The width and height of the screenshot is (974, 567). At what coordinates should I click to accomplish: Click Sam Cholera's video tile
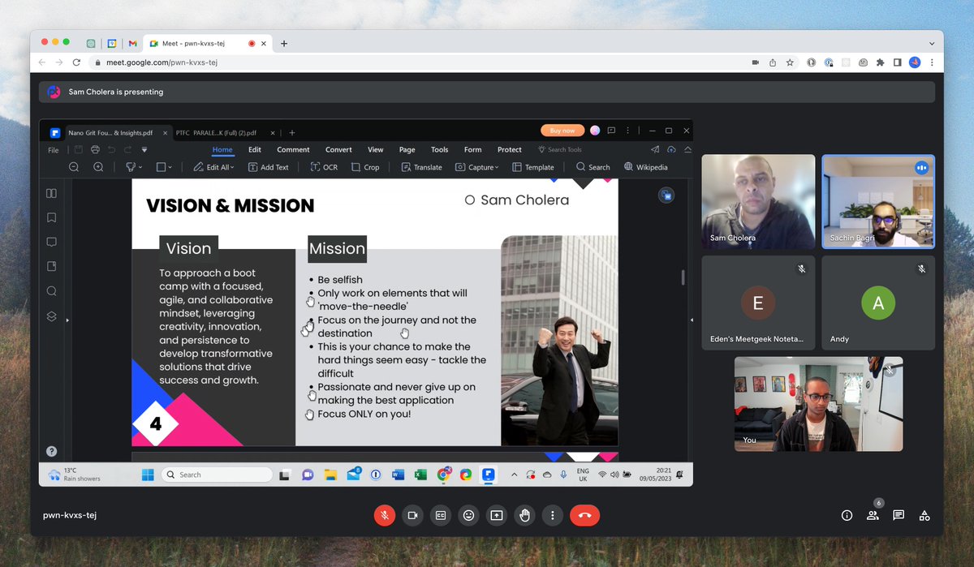[758, 201]
